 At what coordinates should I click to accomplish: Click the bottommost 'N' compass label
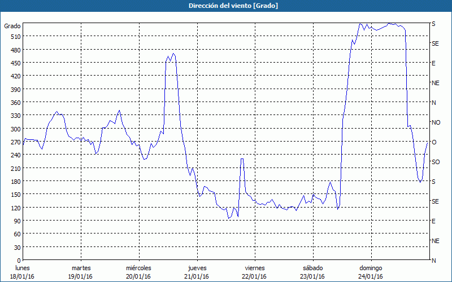pos(434,261)
